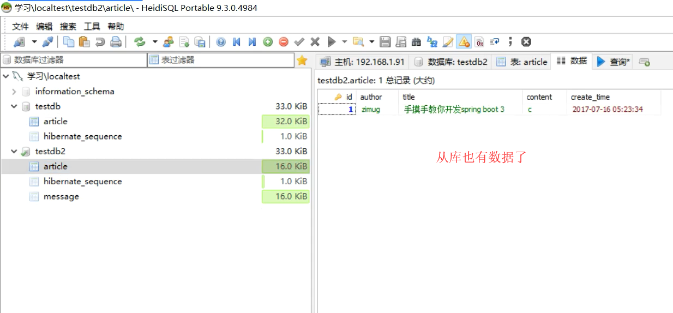The width and height of the screenshot is (673, 313).
Task: Click the yellow star favorites icon
Action: point(302,61)
